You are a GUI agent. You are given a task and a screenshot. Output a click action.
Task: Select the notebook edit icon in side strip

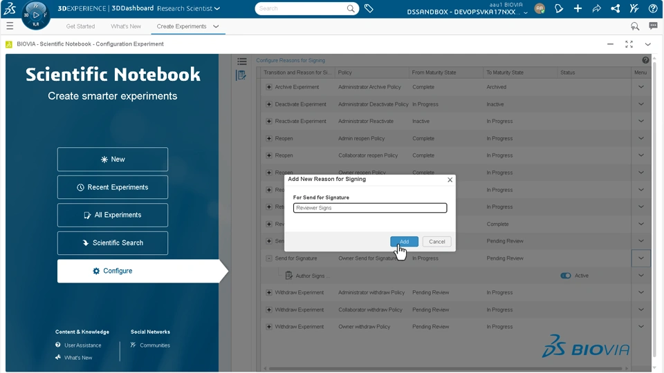[241, 75]
